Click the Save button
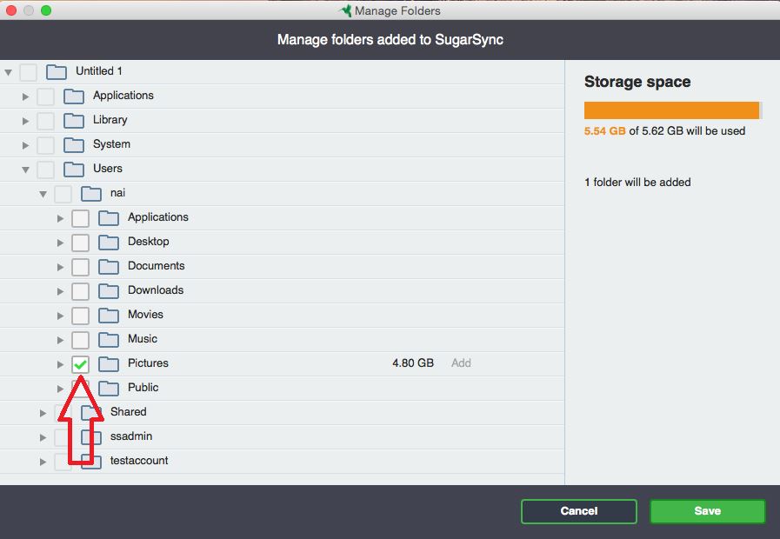The image size is (780, 539). click(707, 511)
